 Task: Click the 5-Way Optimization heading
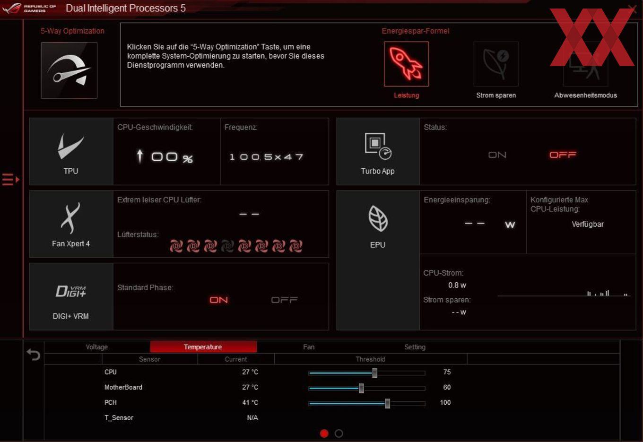coord(72,31)
